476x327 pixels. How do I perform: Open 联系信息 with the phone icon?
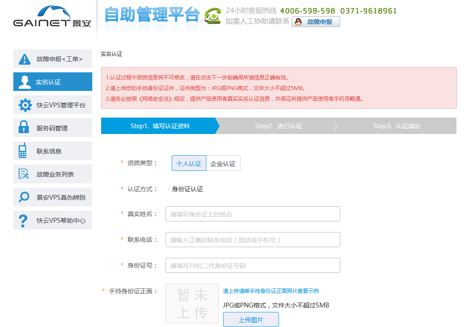[x=23, y=151]
